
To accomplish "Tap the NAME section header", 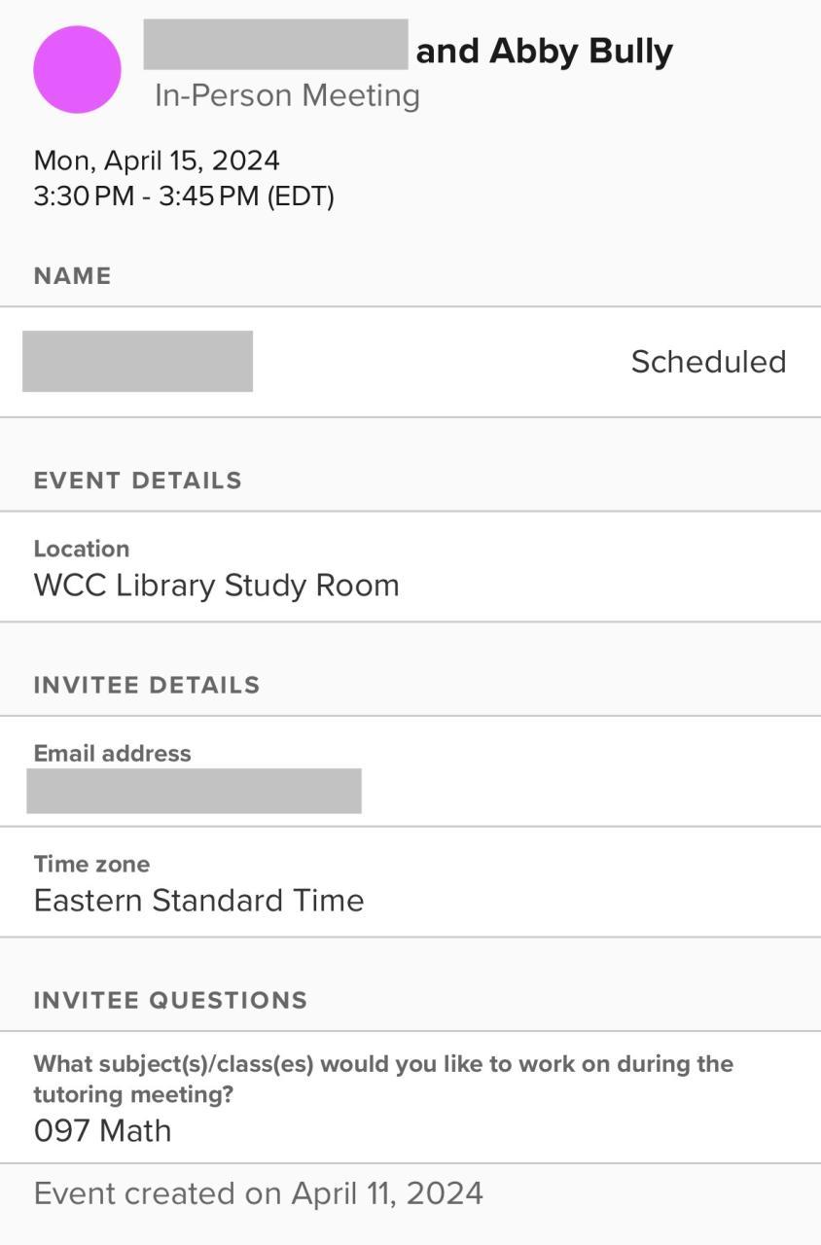I will (72, 276).
